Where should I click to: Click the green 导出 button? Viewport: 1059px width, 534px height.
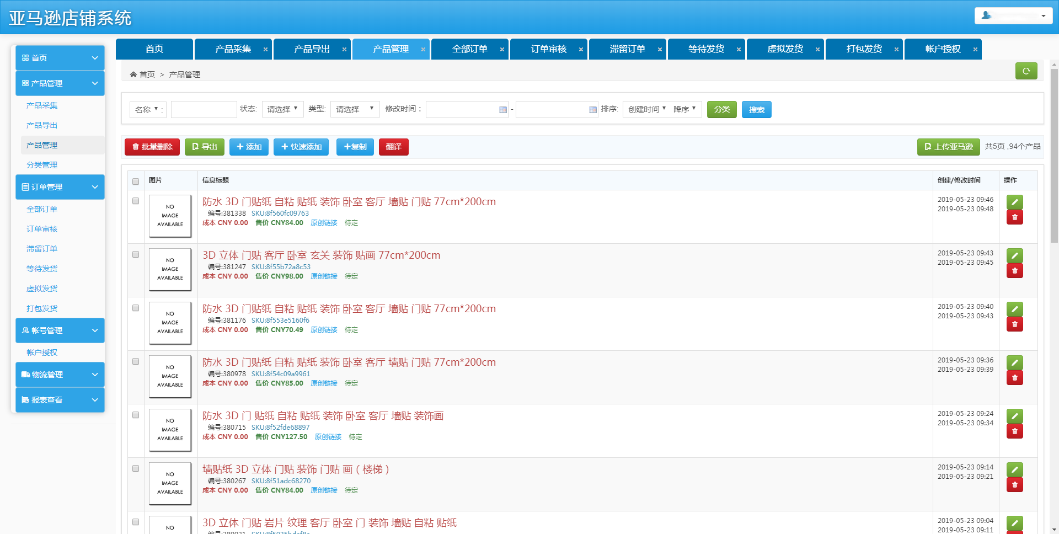204,147
